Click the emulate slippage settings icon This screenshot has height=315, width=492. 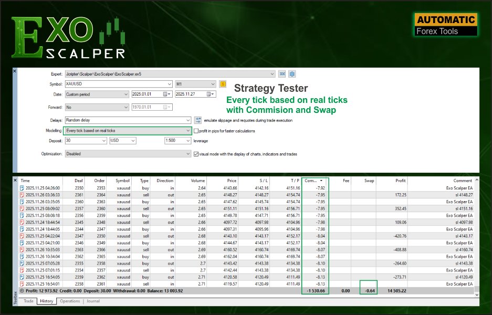tap(197, 120)
